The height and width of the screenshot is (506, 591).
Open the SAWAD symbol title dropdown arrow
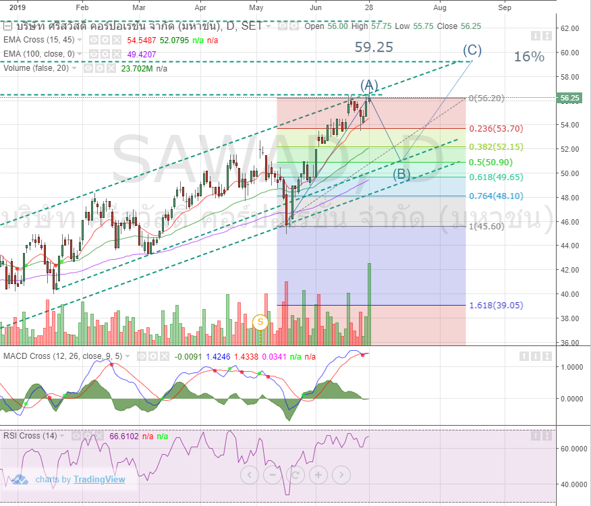(x=269, y=26)
